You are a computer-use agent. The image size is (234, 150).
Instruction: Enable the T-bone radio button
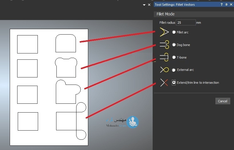point(174,57)
